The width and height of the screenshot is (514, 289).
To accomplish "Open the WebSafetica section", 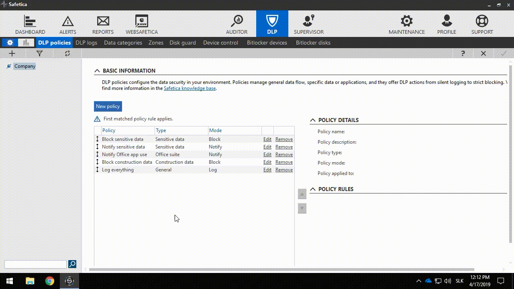I will click(141, 23).
